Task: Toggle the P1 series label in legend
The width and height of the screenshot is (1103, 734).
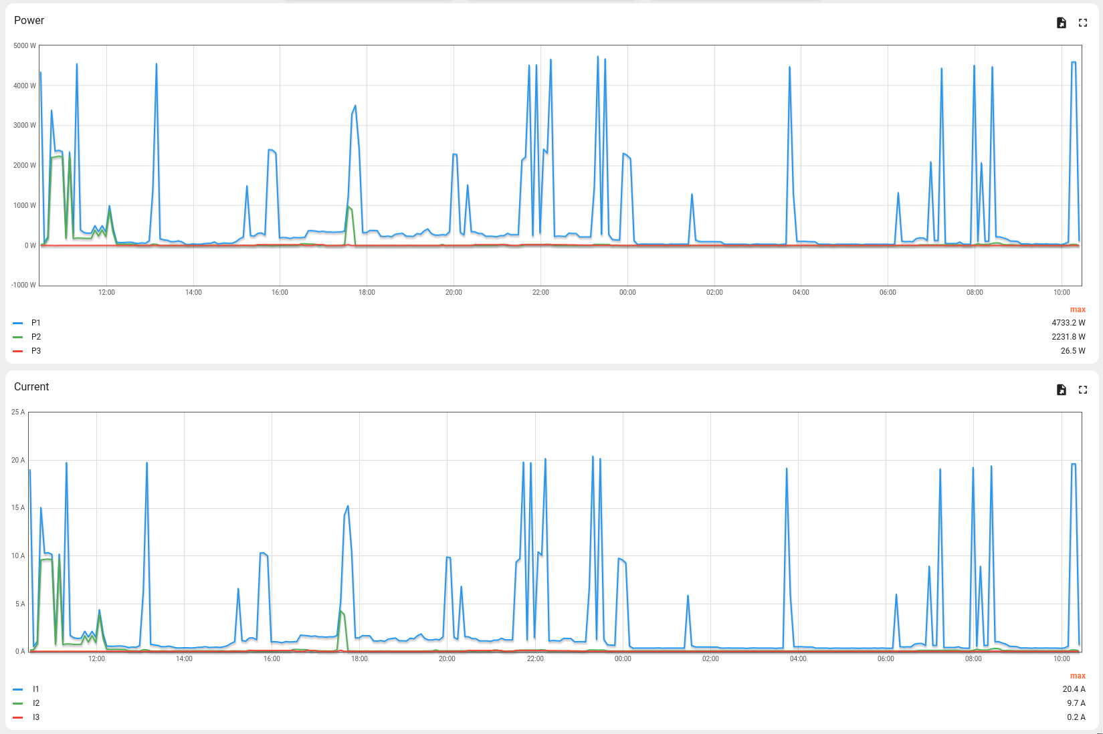Action: click(x=36, y=323)
